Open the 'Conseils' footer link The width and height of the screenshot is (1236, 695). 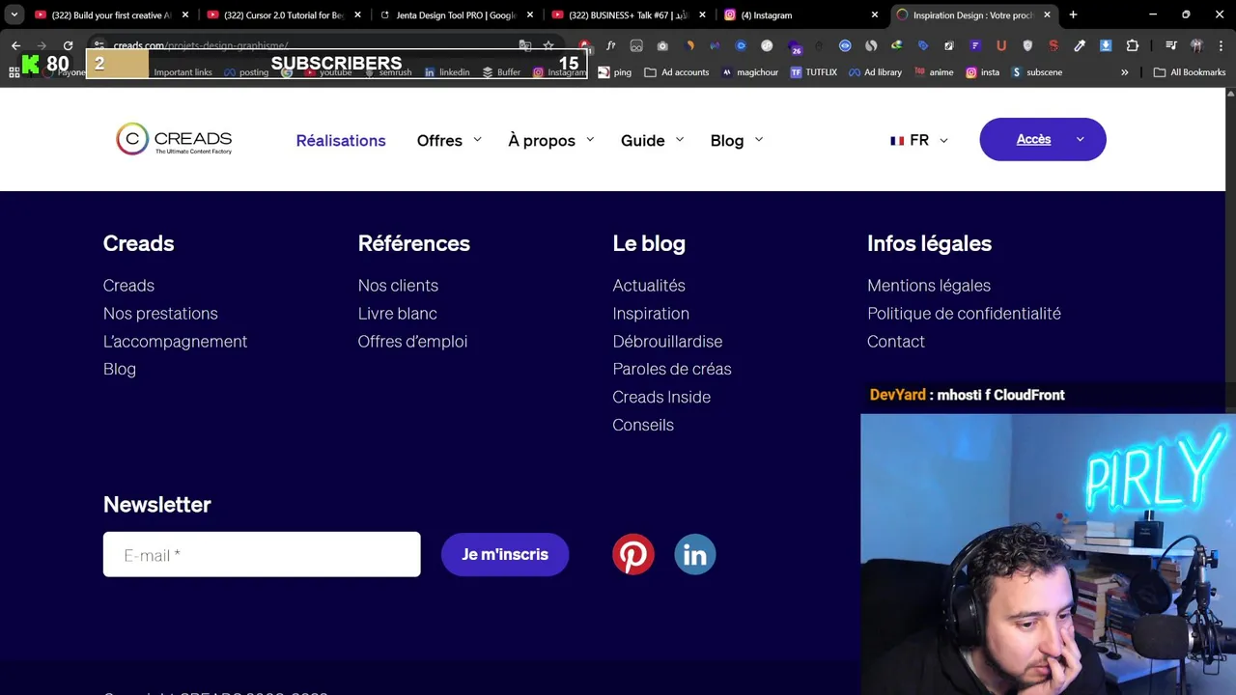(643, 425)
